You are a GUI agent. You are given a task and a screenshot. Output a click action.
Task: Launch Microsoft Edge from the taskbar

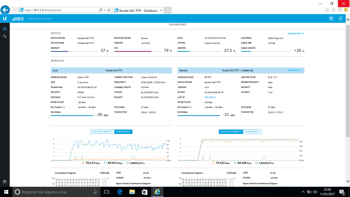click(119, 192)
